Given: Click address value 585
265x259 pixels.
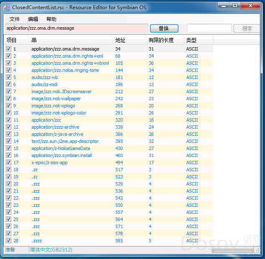Looking at the screenshot, I should click(x=119, y=241).
